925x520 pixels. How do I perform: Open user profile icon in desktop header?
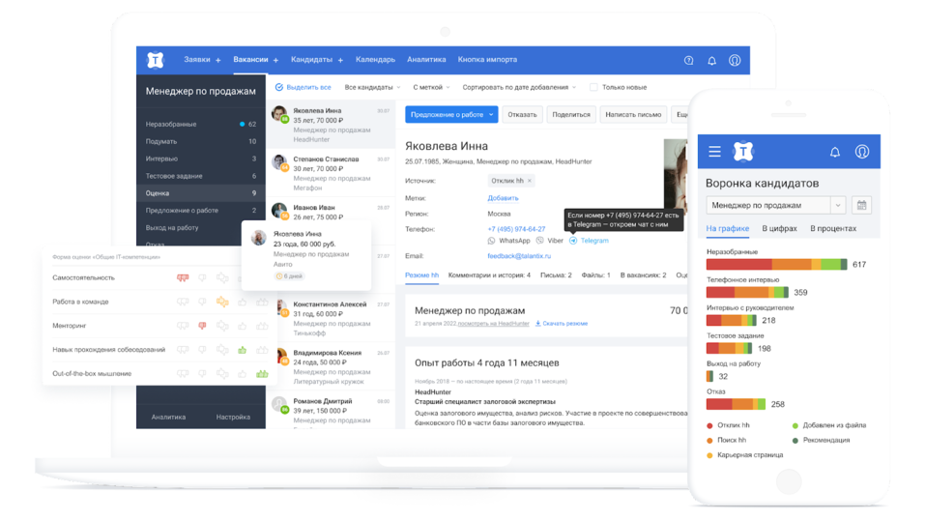coord(735,60)
